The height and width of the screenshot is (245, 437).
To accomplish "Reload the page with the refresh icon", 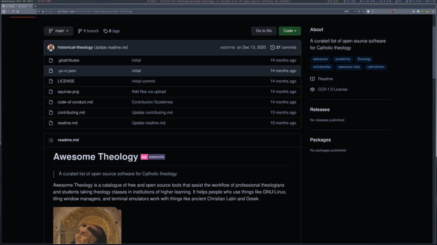I will pyautogui.click(x=13, y=11).
